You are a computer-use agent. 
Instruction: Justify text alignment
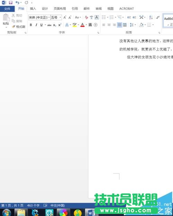click(x=119, y=25)
